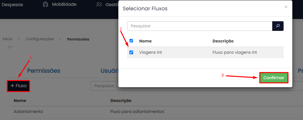The height and width of the screenshot is (120, 303).
Task: Click the magnifier search icon button
Action: click(x=278, y=26)
